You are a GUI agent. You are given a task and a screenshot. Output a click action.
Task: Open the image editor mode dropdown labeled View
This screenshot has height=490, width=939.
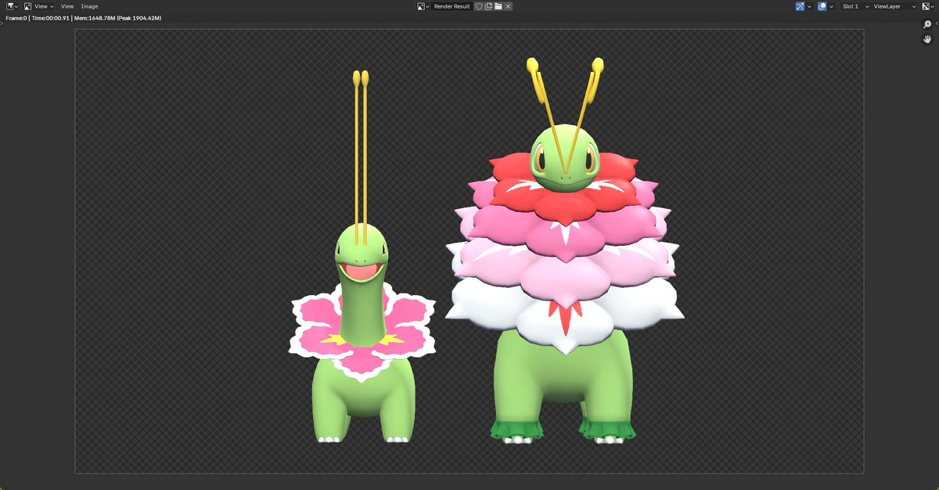[38, 6]
